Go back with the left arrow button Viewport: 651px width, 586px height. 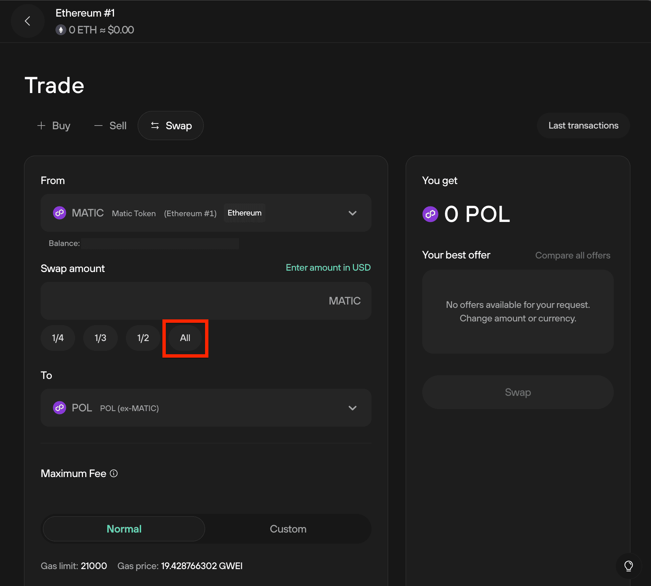28,21
